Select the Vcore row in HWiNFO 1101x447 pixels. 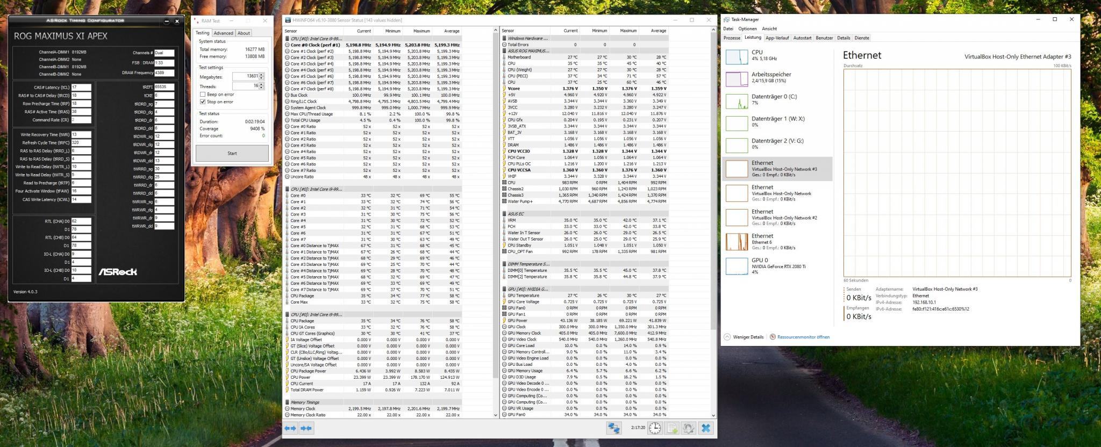585,89
